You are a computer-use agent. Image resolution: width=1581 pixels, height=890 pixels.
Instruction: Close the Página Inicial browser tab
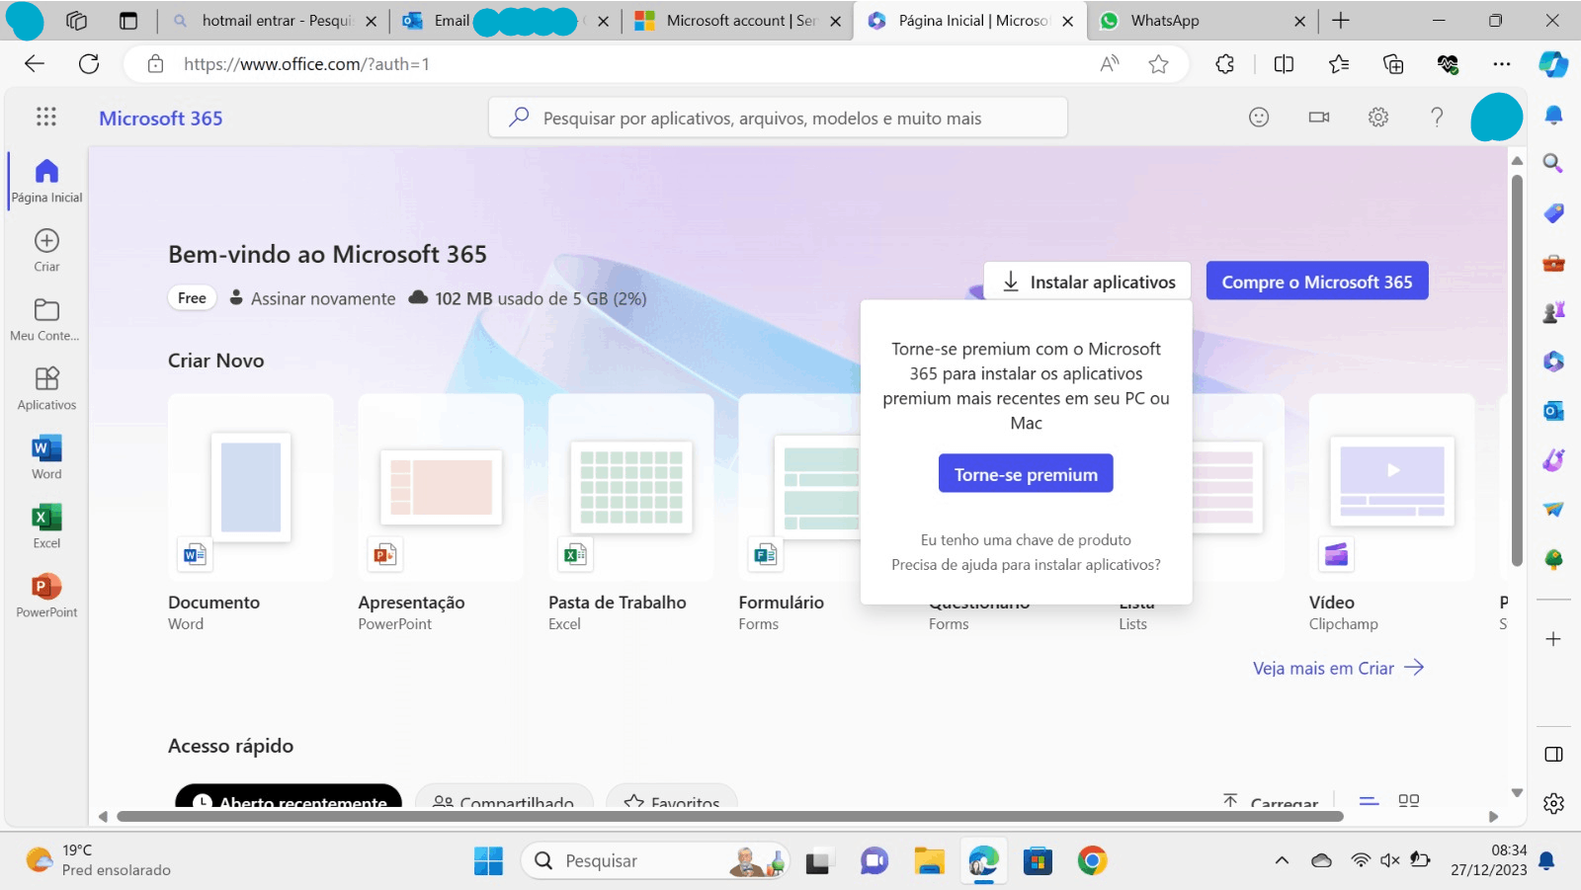coord(1067,21)
